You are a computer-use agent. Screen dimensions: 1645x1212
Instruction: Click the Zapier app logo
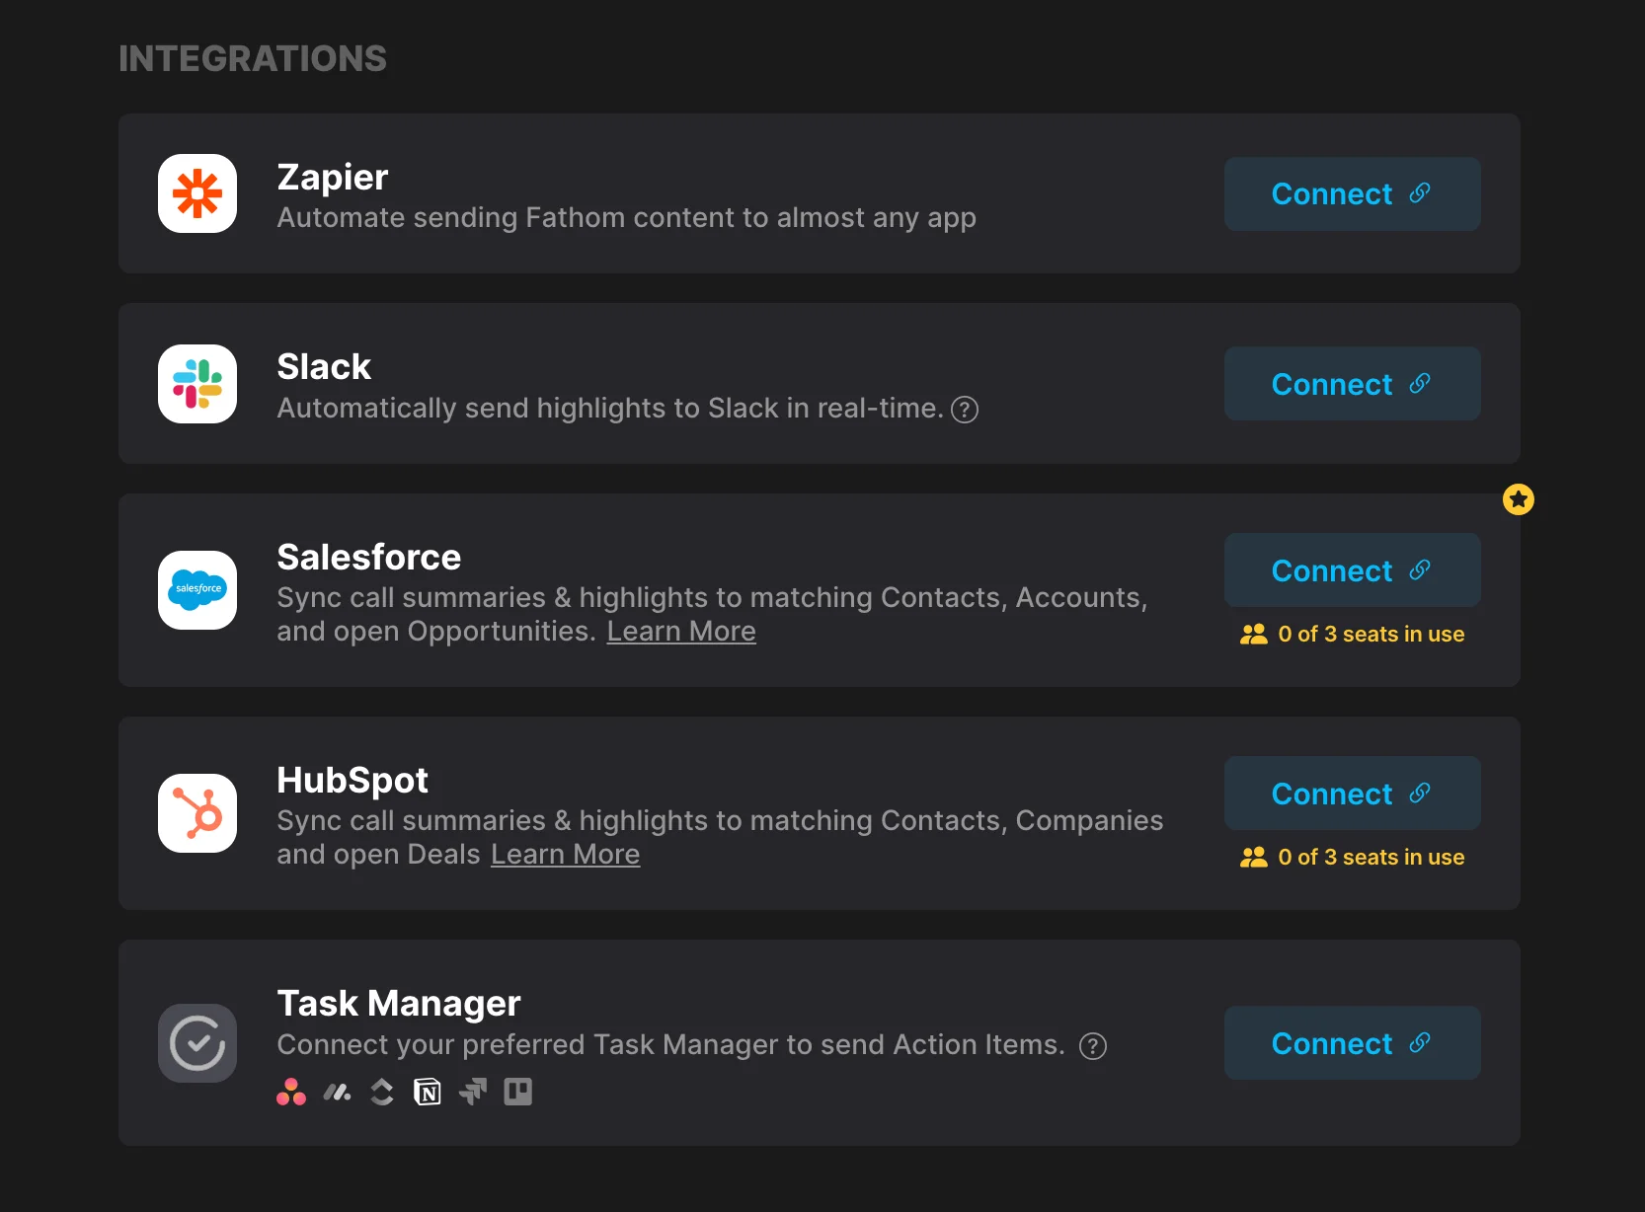pyautogui.click(x=197, y=193)
